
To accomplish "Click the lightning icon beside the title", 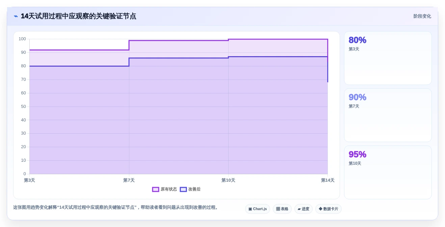I will (x=16, y=16).
